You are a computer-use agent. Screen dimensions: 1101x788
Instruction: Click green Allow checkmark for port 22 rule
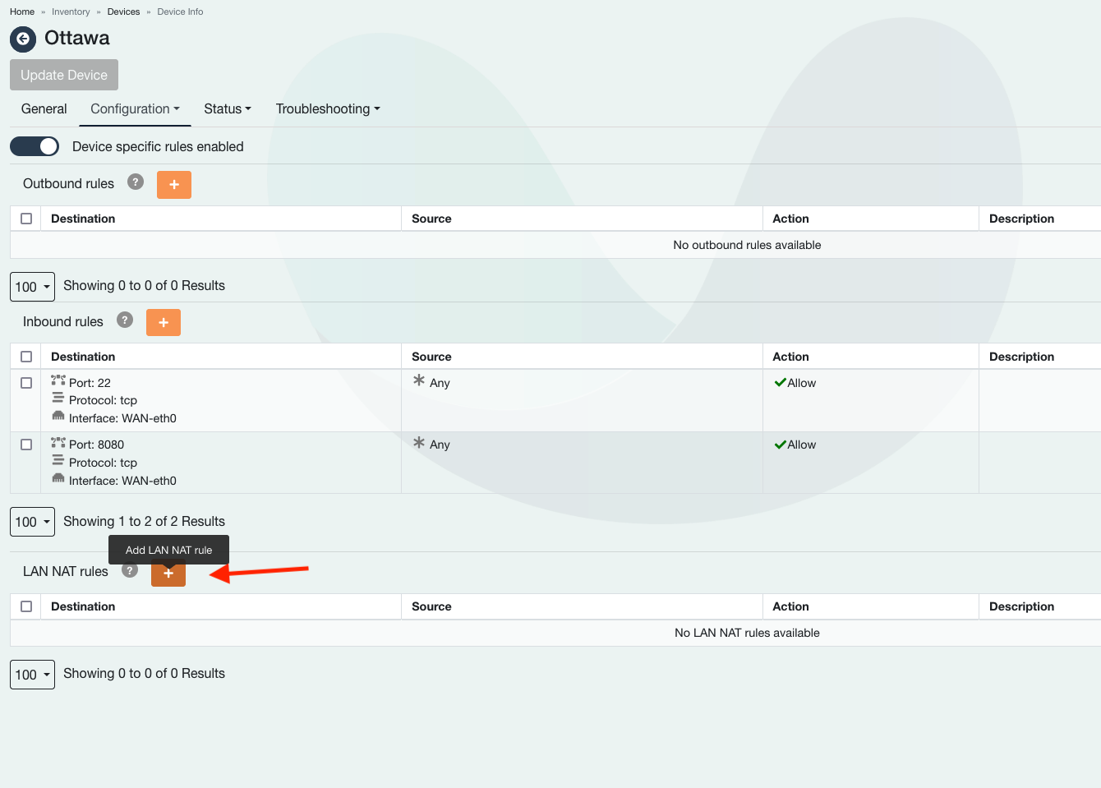[x=781, y=383]
